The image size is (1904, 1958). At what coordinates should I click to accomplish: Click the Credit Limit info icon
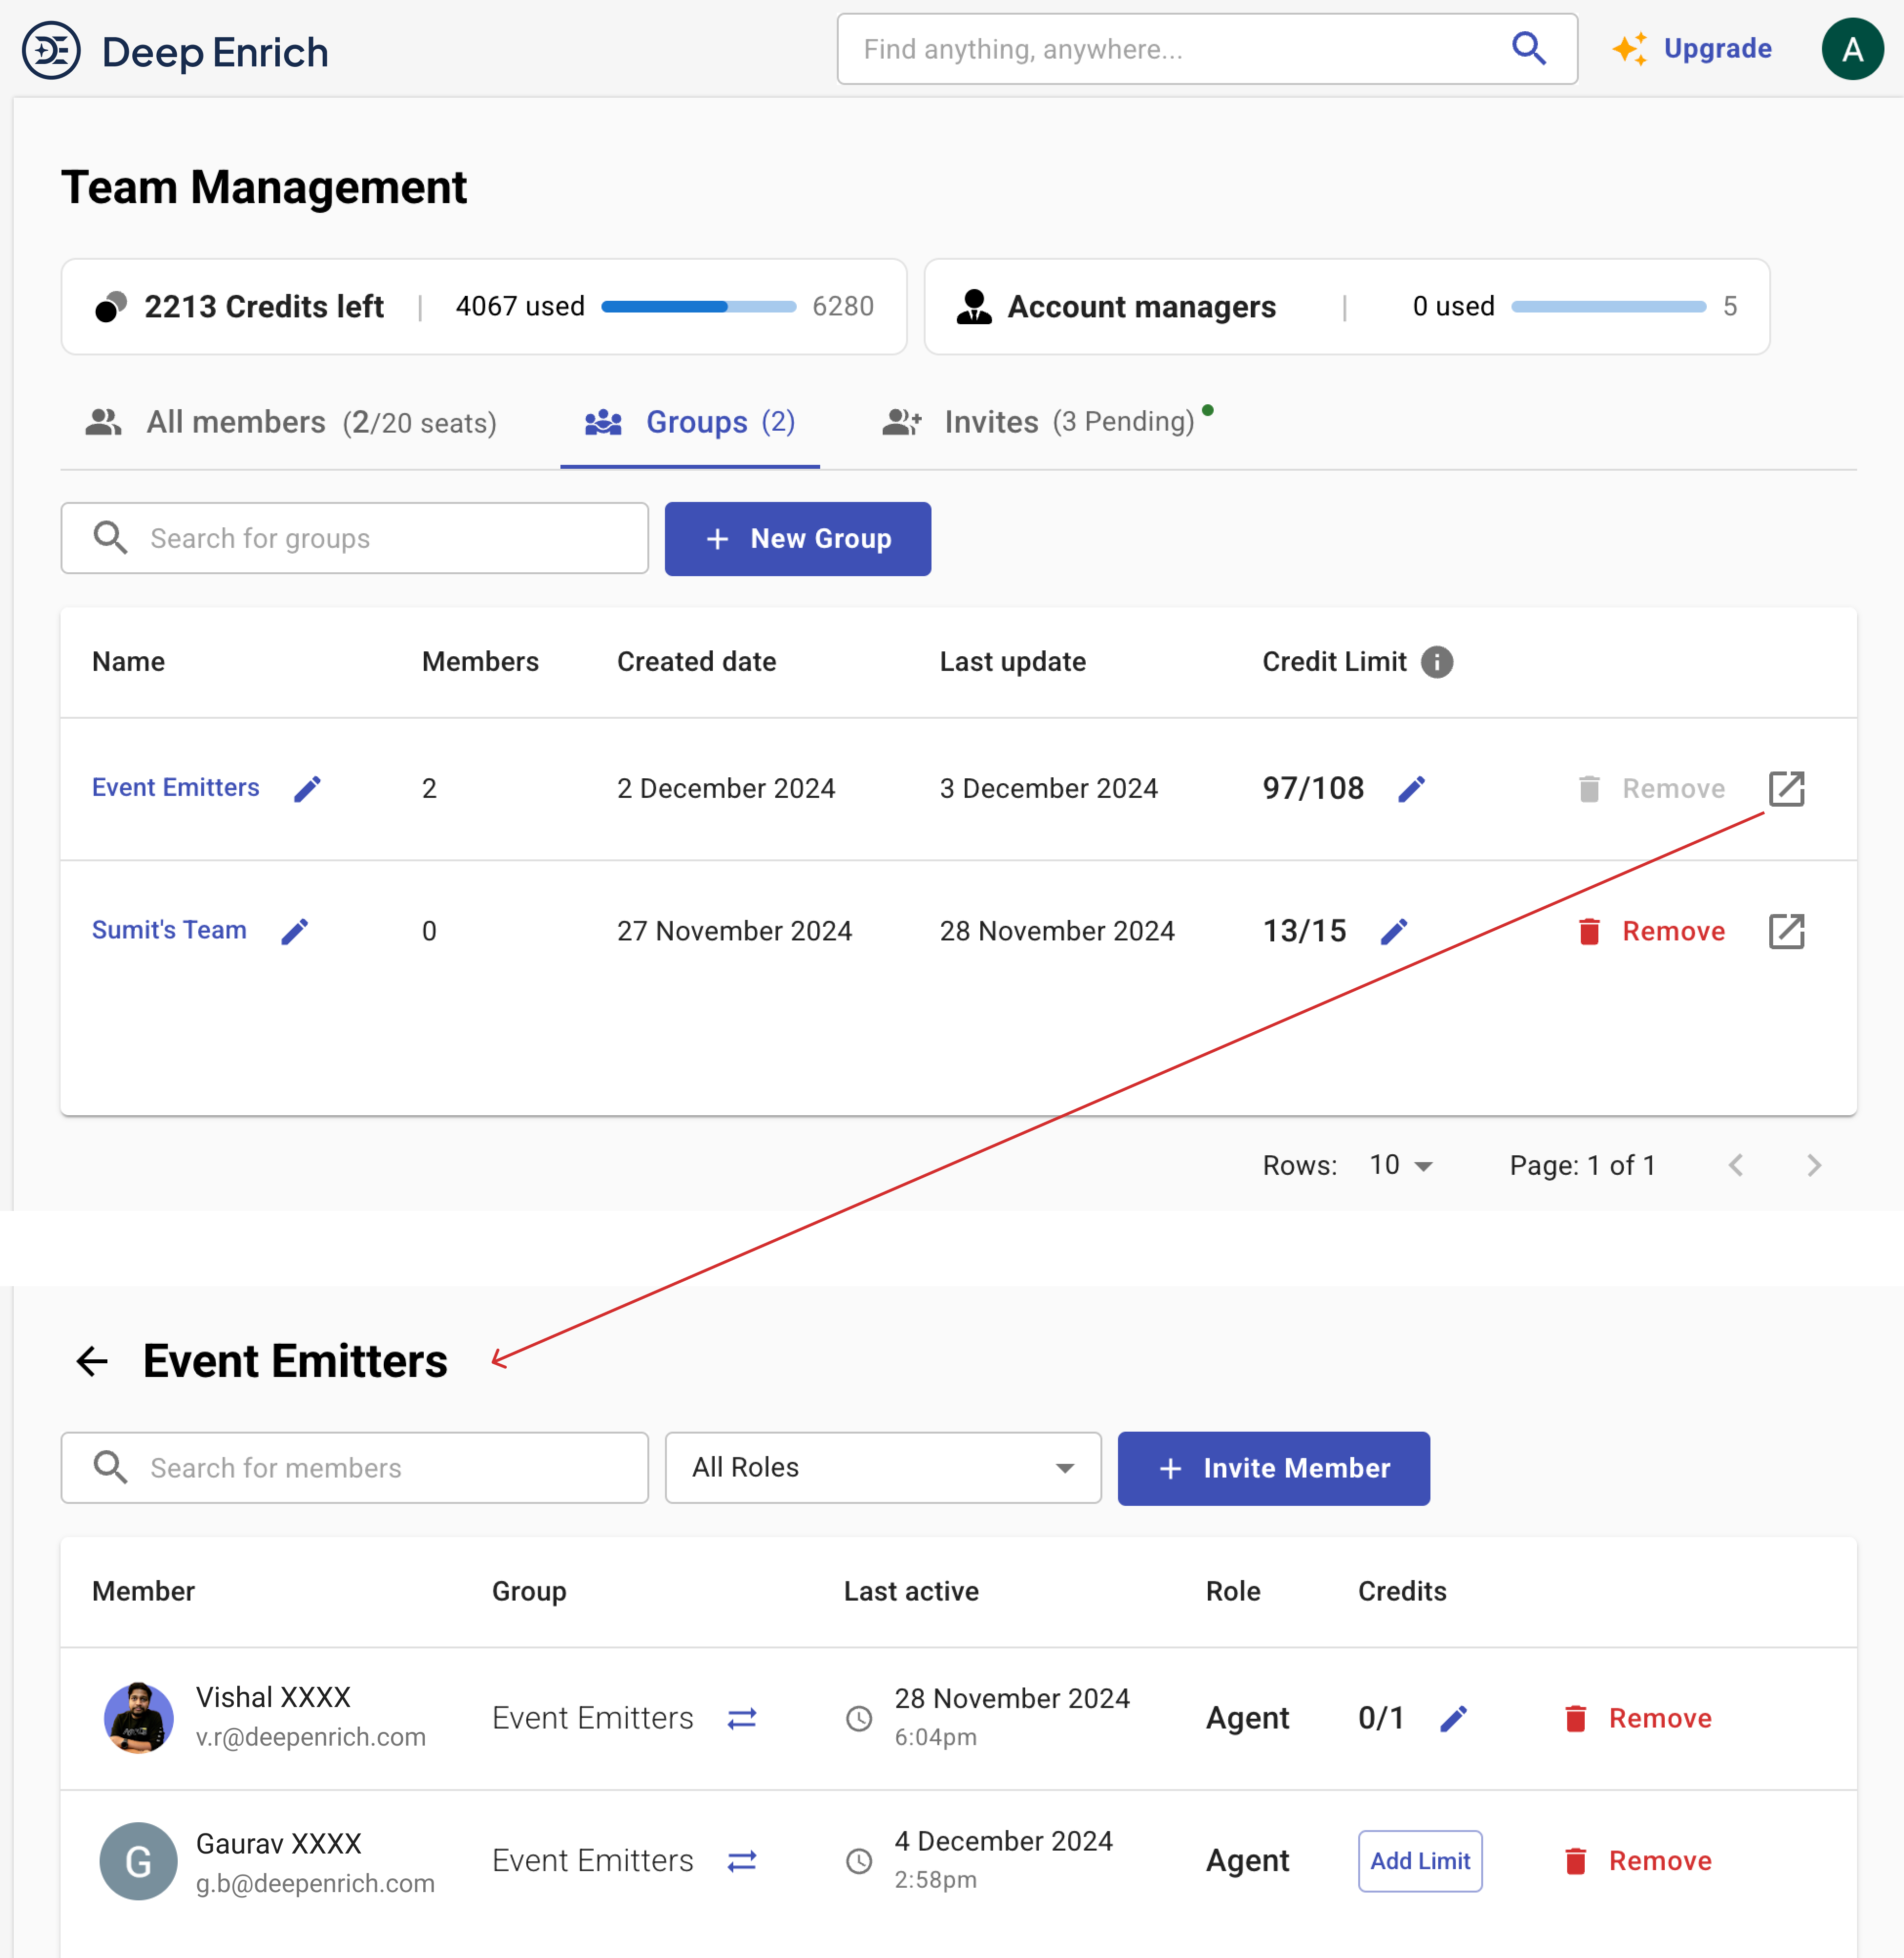[1437, 662]
